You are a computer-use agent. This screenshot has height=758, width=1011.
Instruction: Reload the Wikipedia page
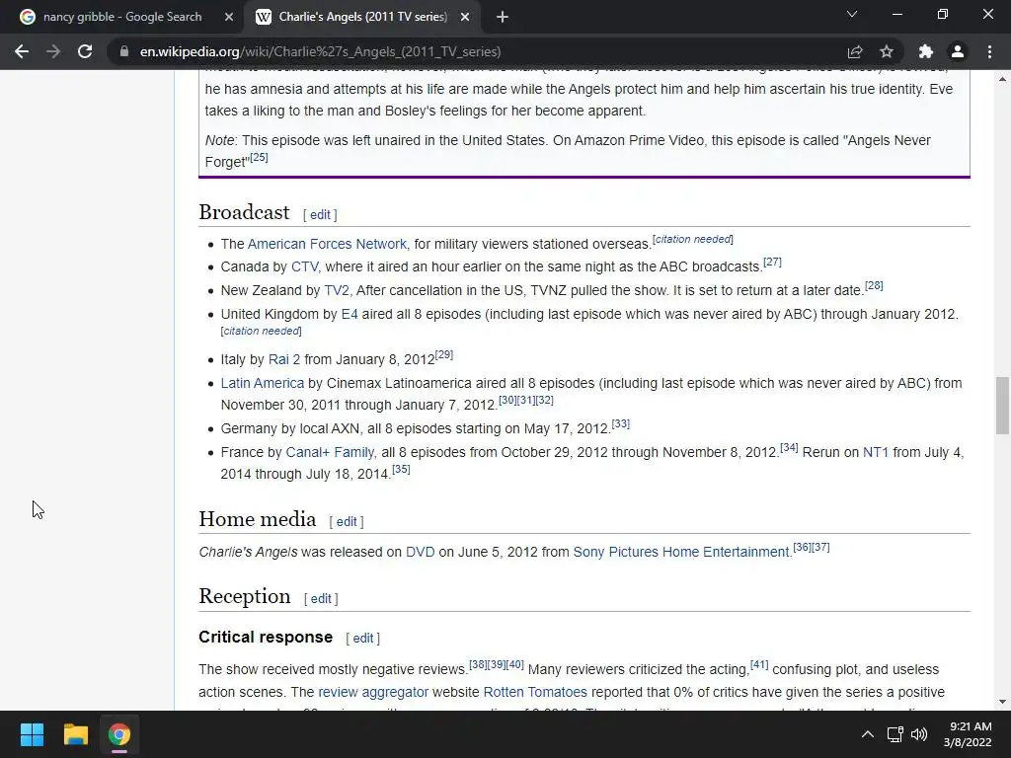pyautogui.click(x=85, y=51)
